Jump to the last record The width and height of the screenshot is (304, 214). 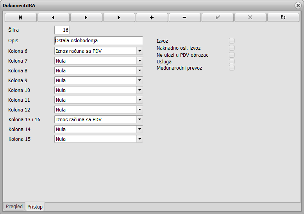(x=119, y=18)
